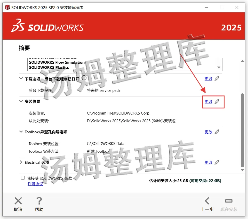
Task: Click the product list scroll-down arrow
Action: pos(219,67)
